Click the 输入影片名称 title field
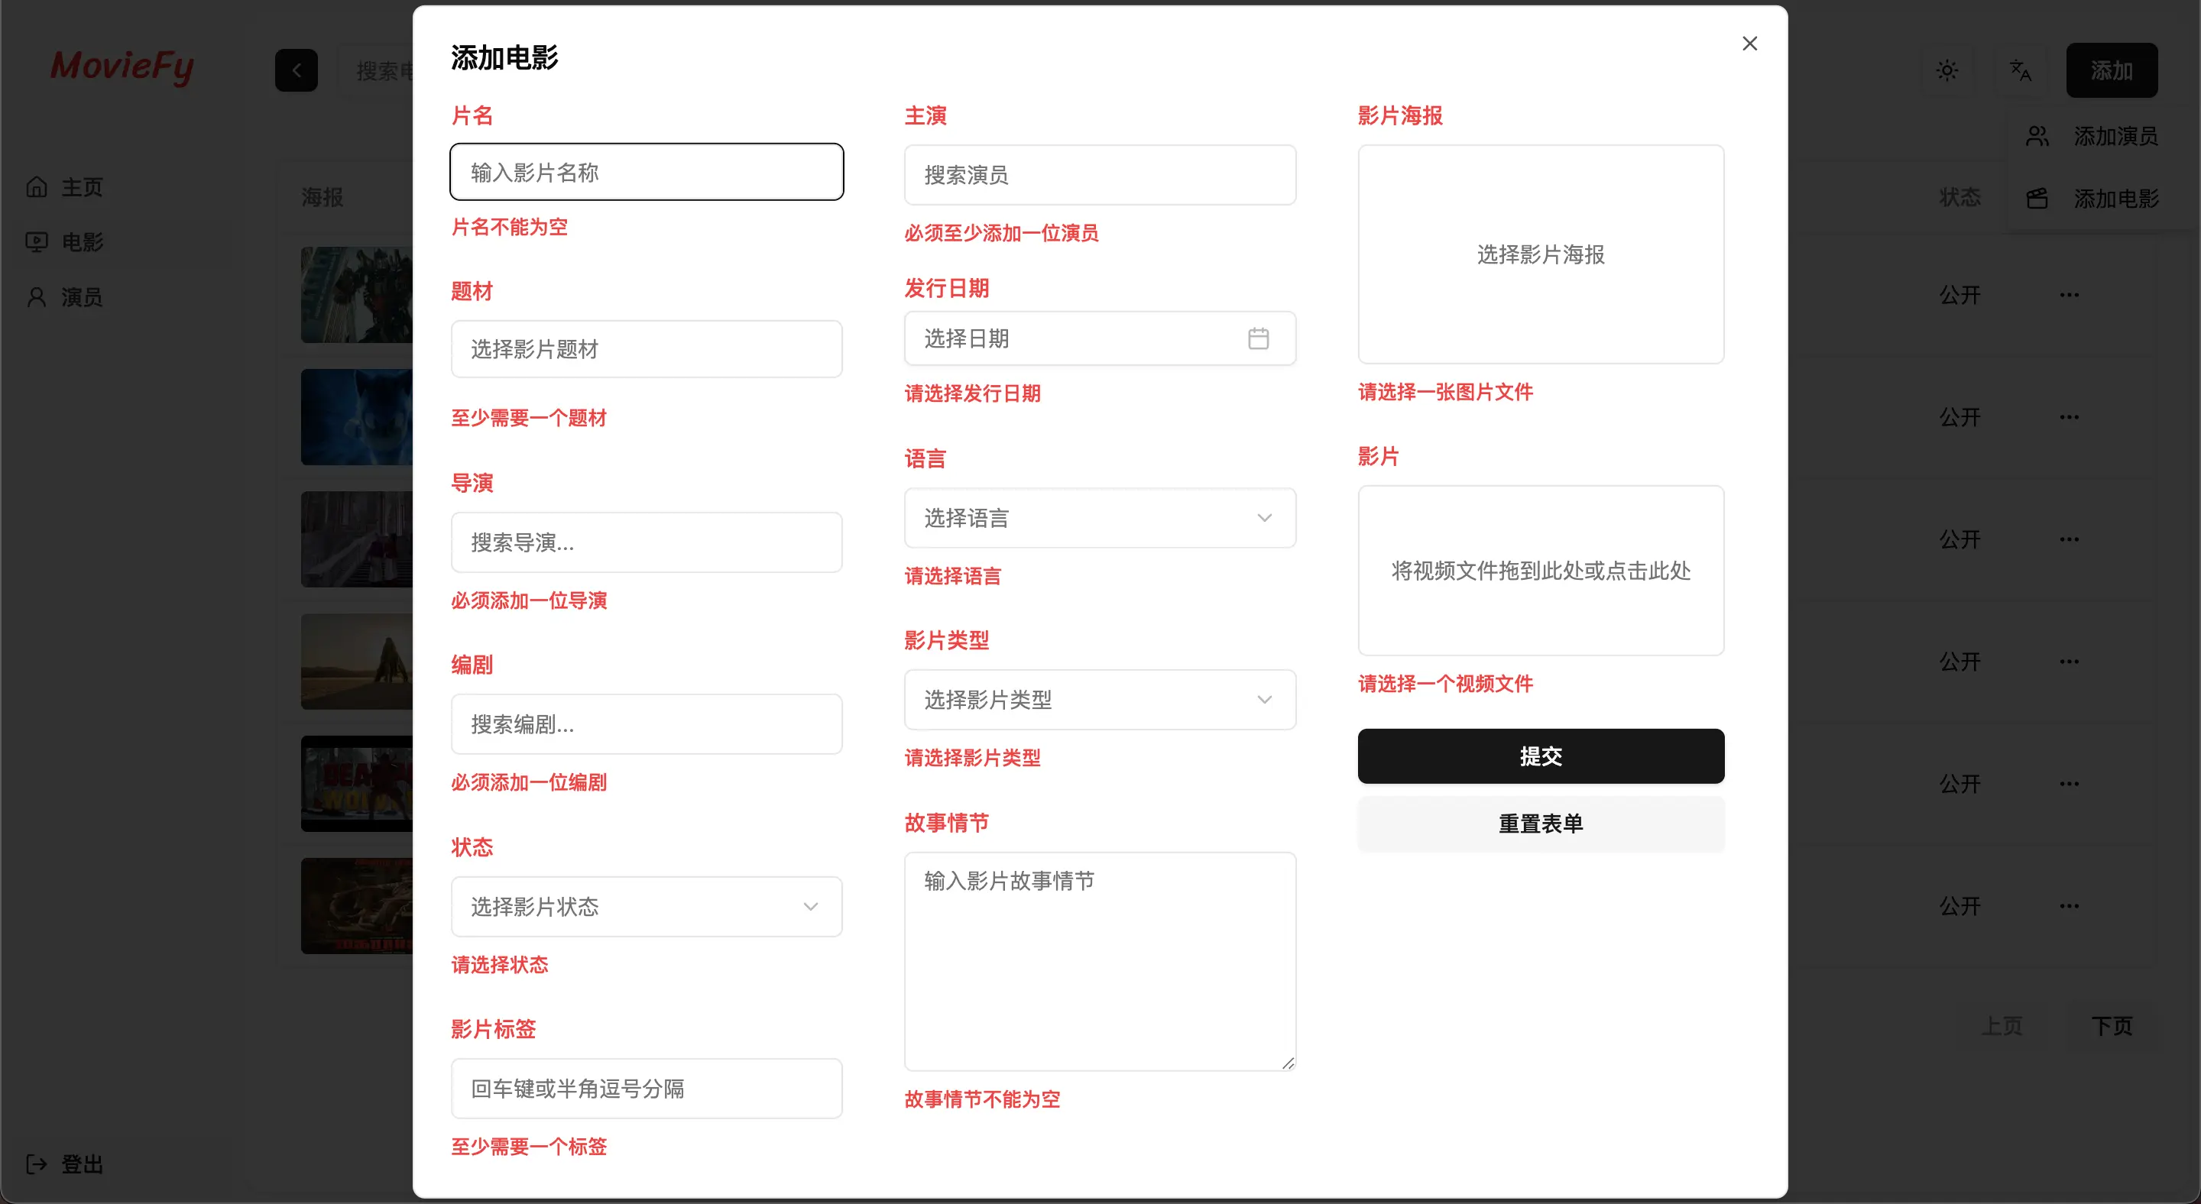Image resolution: width=2201 pixels, height=1204 pixels. click(x=646, y=173)
